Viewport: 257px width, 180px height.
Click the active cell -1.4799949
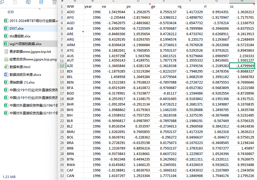coord(242,66)
